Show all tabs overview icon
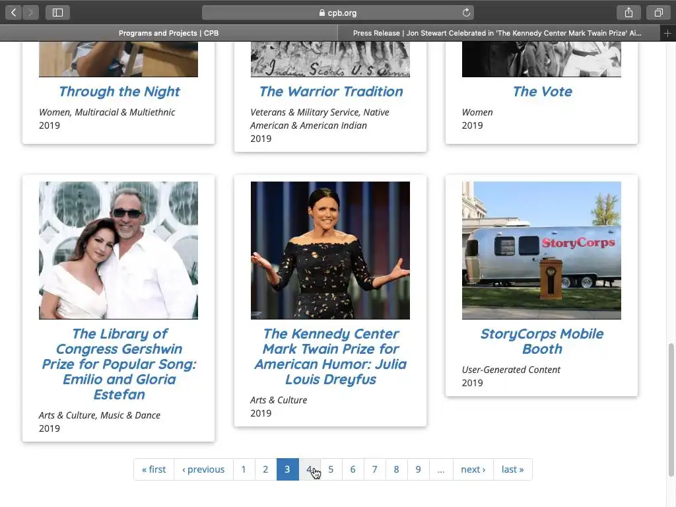The height and width of the screenshot is (507, 676). coord(658,13)
